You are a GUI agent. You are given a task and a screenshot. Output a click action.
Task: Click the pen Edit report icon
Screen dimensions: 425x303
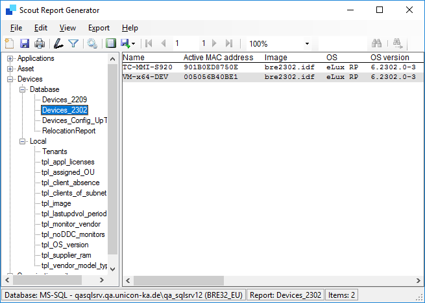click(x=58, y=43)
